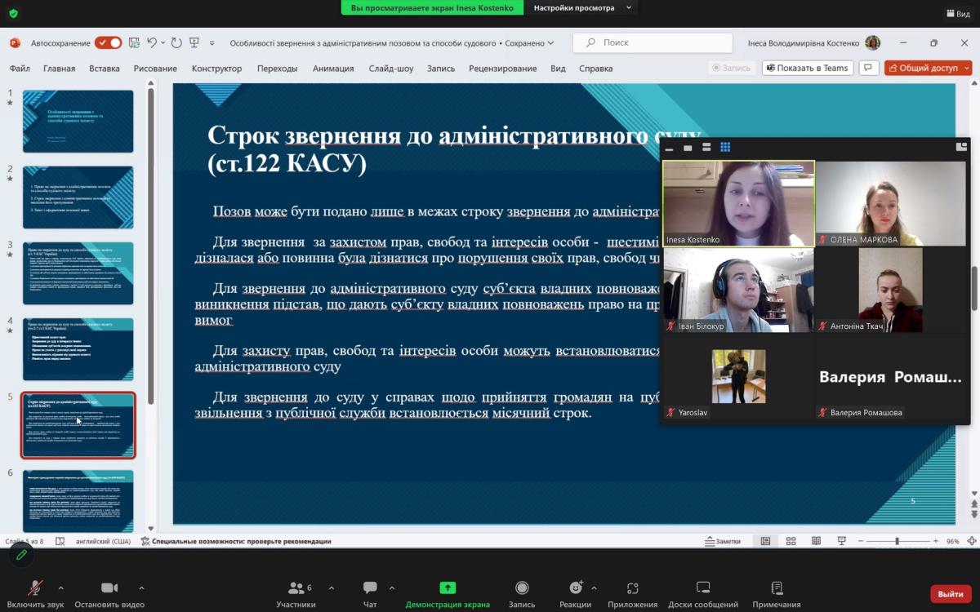Stop video (Остановить видео)
Screen dimensions: 980x612
[x=109, y=588]
